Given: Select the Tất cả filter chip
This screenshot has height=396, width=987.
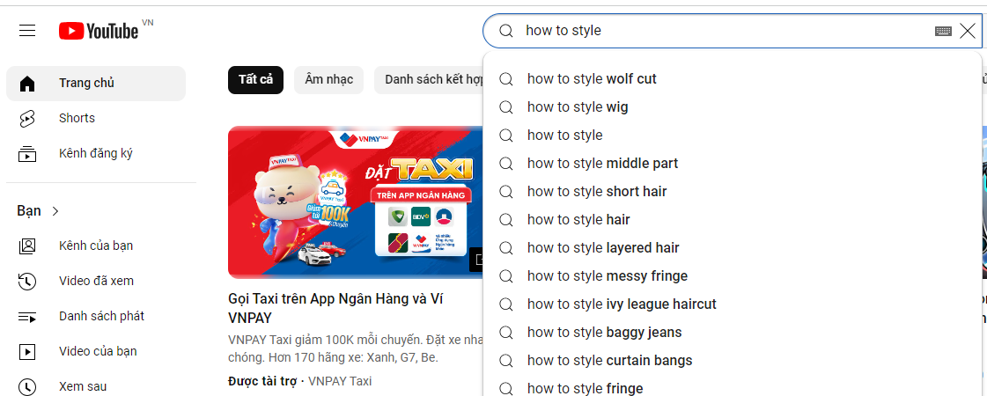Looking at the screenshot, I should coord(255,80).
